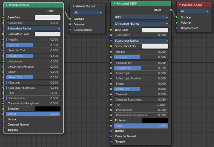Select the red Material Output node header
The width and height of the screenshot is (214, 147).
(x=194, y=5)
